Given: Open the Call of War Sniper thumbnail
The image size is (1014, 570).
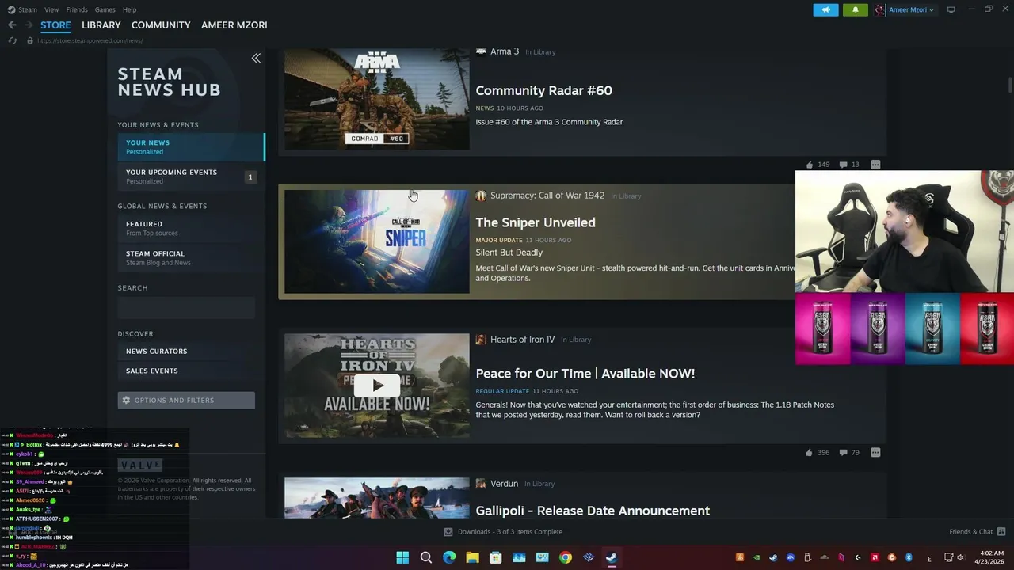Looking at the screenshot, I should pos(377,241).
